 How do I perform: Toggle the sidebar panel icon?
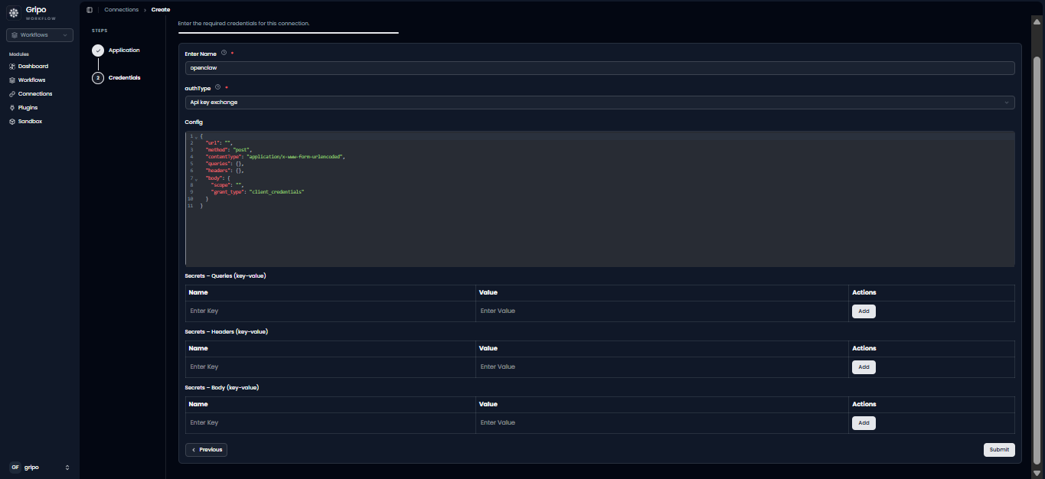(90, 10)
